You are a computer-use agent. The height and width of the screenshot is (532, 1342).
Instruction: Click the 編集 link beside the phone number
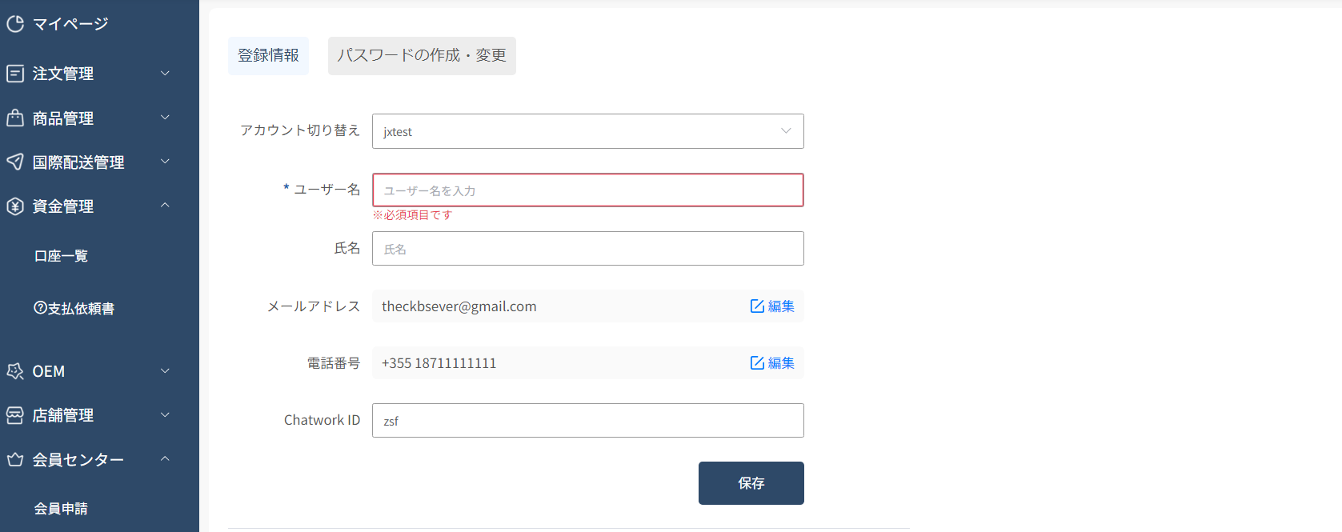pos(780,363)
